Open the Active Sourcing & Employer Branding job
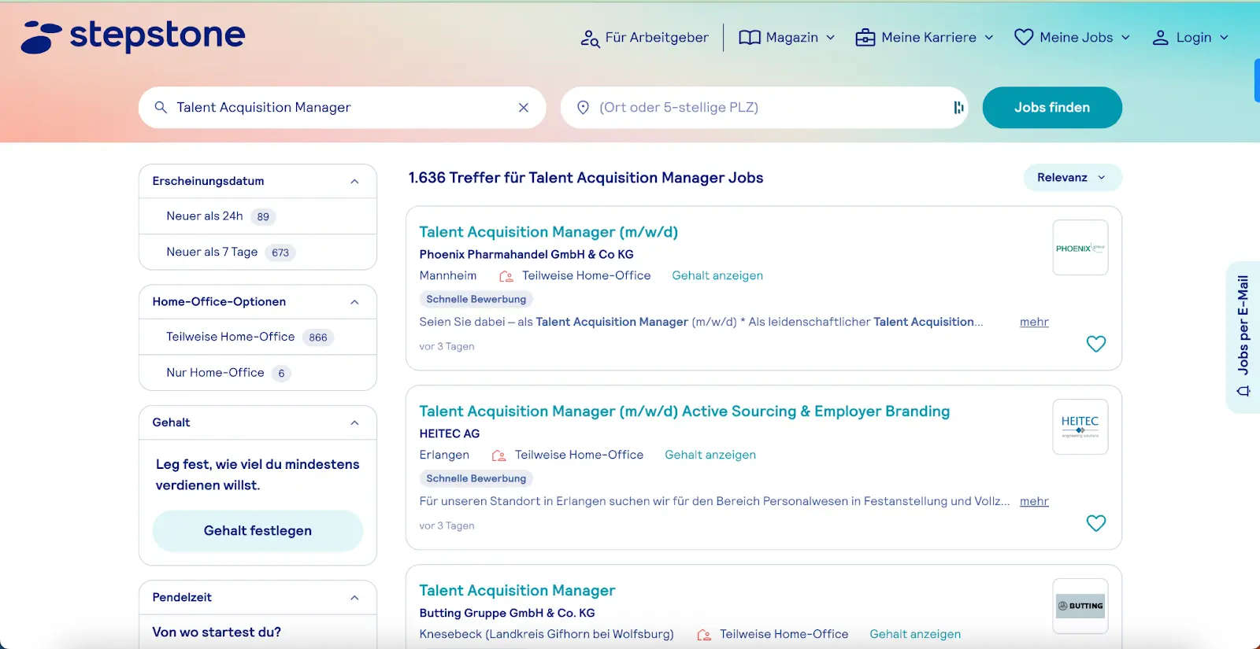The height and width of the screenshot is (649, 1260). pos(684,411)
